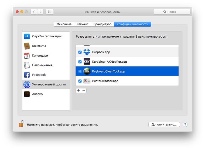
Task: Select the Karabiner_AXNotifier.app name
Action: [x=110, y=62]
